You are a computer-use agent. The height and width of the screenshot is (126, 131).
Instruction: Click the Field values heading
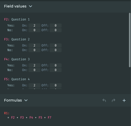click(15, 6)
